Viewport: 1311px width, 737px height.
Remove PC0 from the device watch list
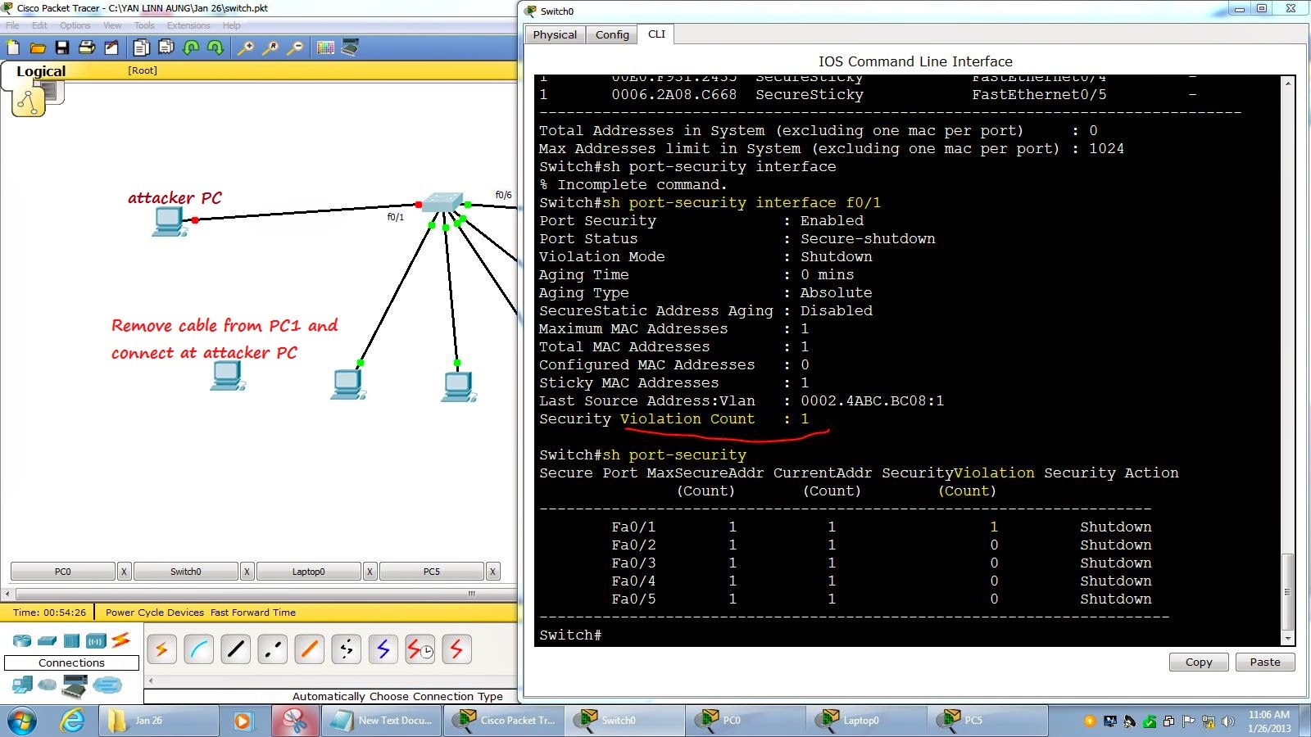point(124,571)
